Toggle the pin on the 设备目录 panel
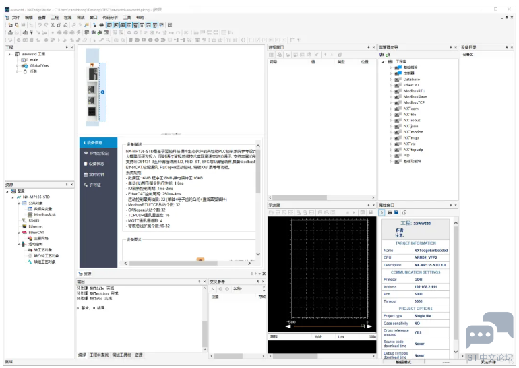Image resolution: width=519 pixels, height=368 pixels. (507, 47)
